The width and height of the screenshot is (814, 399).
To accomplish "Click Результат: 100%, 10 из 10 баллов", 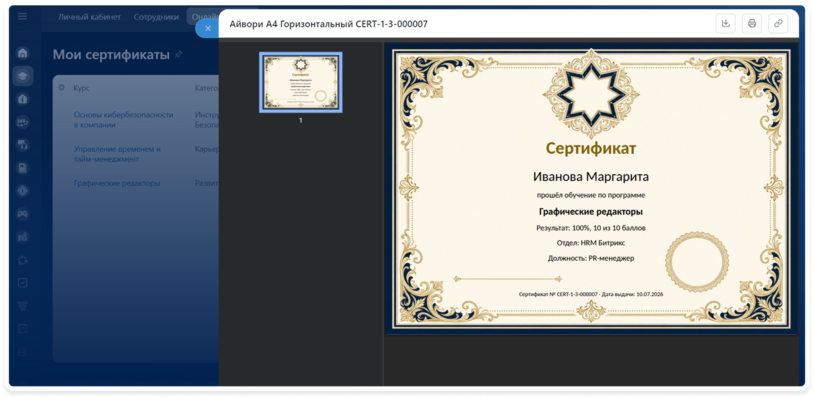I will (x=591, y=228).
